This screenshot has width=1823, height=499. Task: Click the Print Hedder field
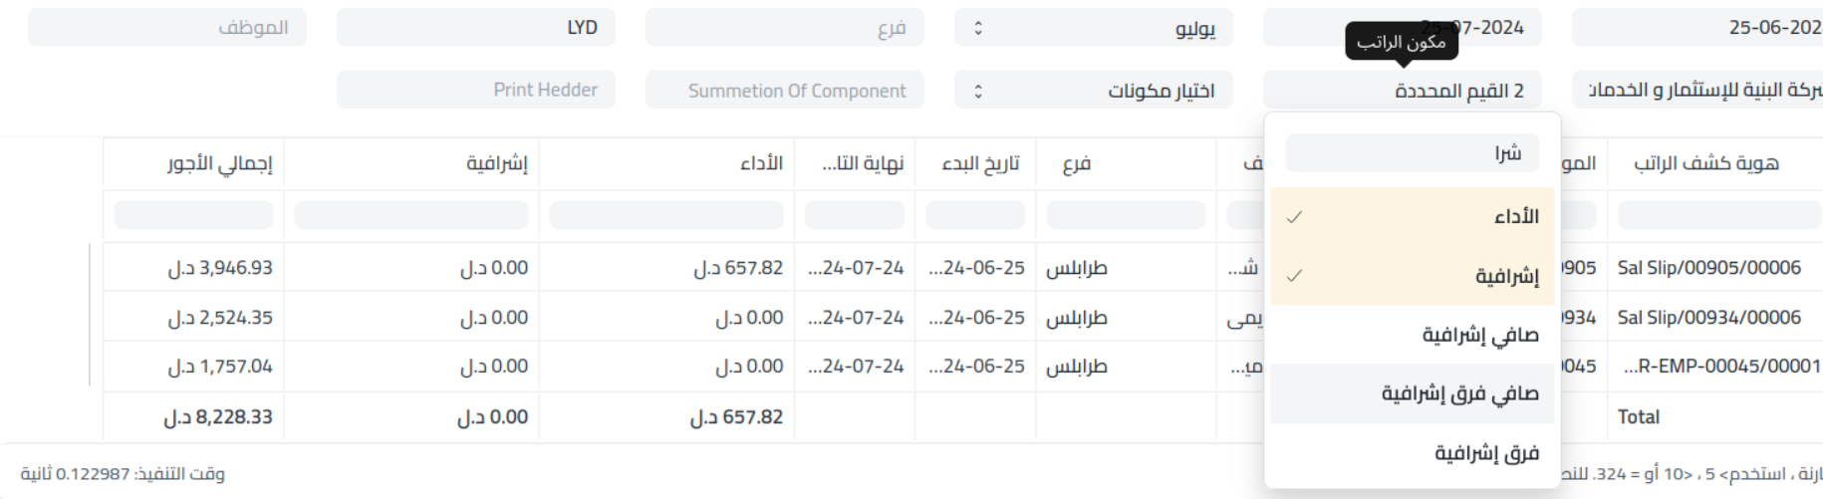(x=476, y=91)
